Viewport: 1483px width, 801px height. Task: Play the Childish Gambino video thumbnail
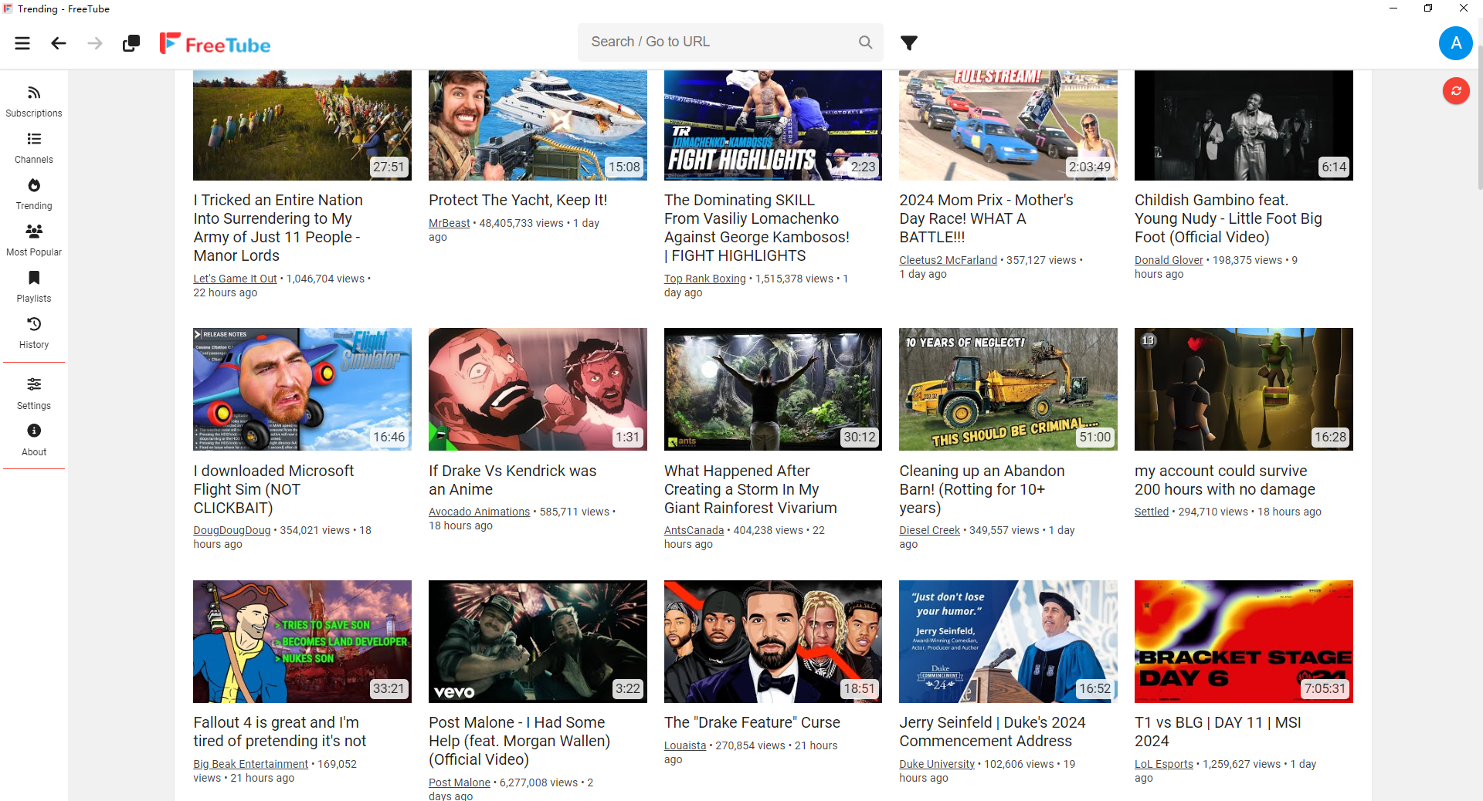click(1244, 125)
